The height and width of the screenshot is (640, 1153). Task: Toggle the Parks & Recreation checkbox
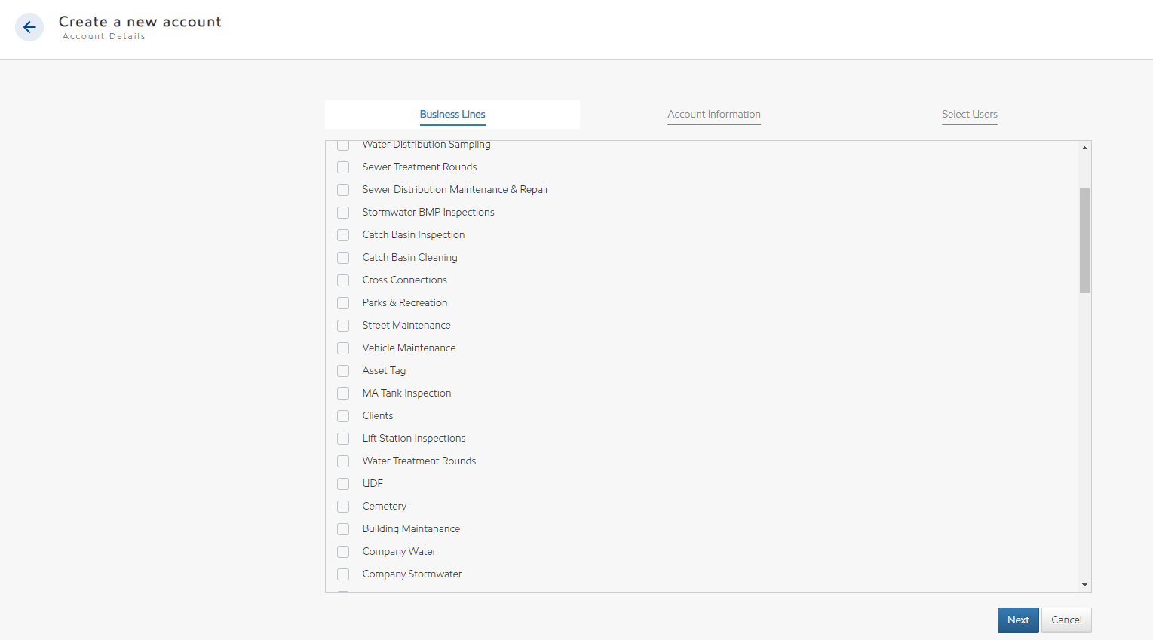coord(343,303)
